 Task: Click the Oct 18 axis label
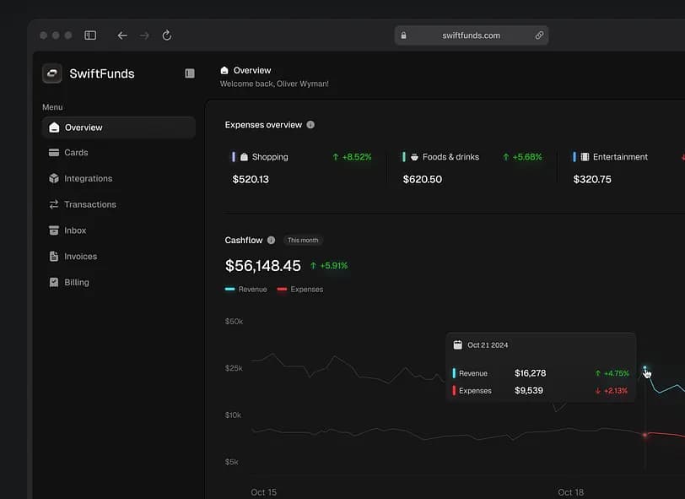click(570, 492)
